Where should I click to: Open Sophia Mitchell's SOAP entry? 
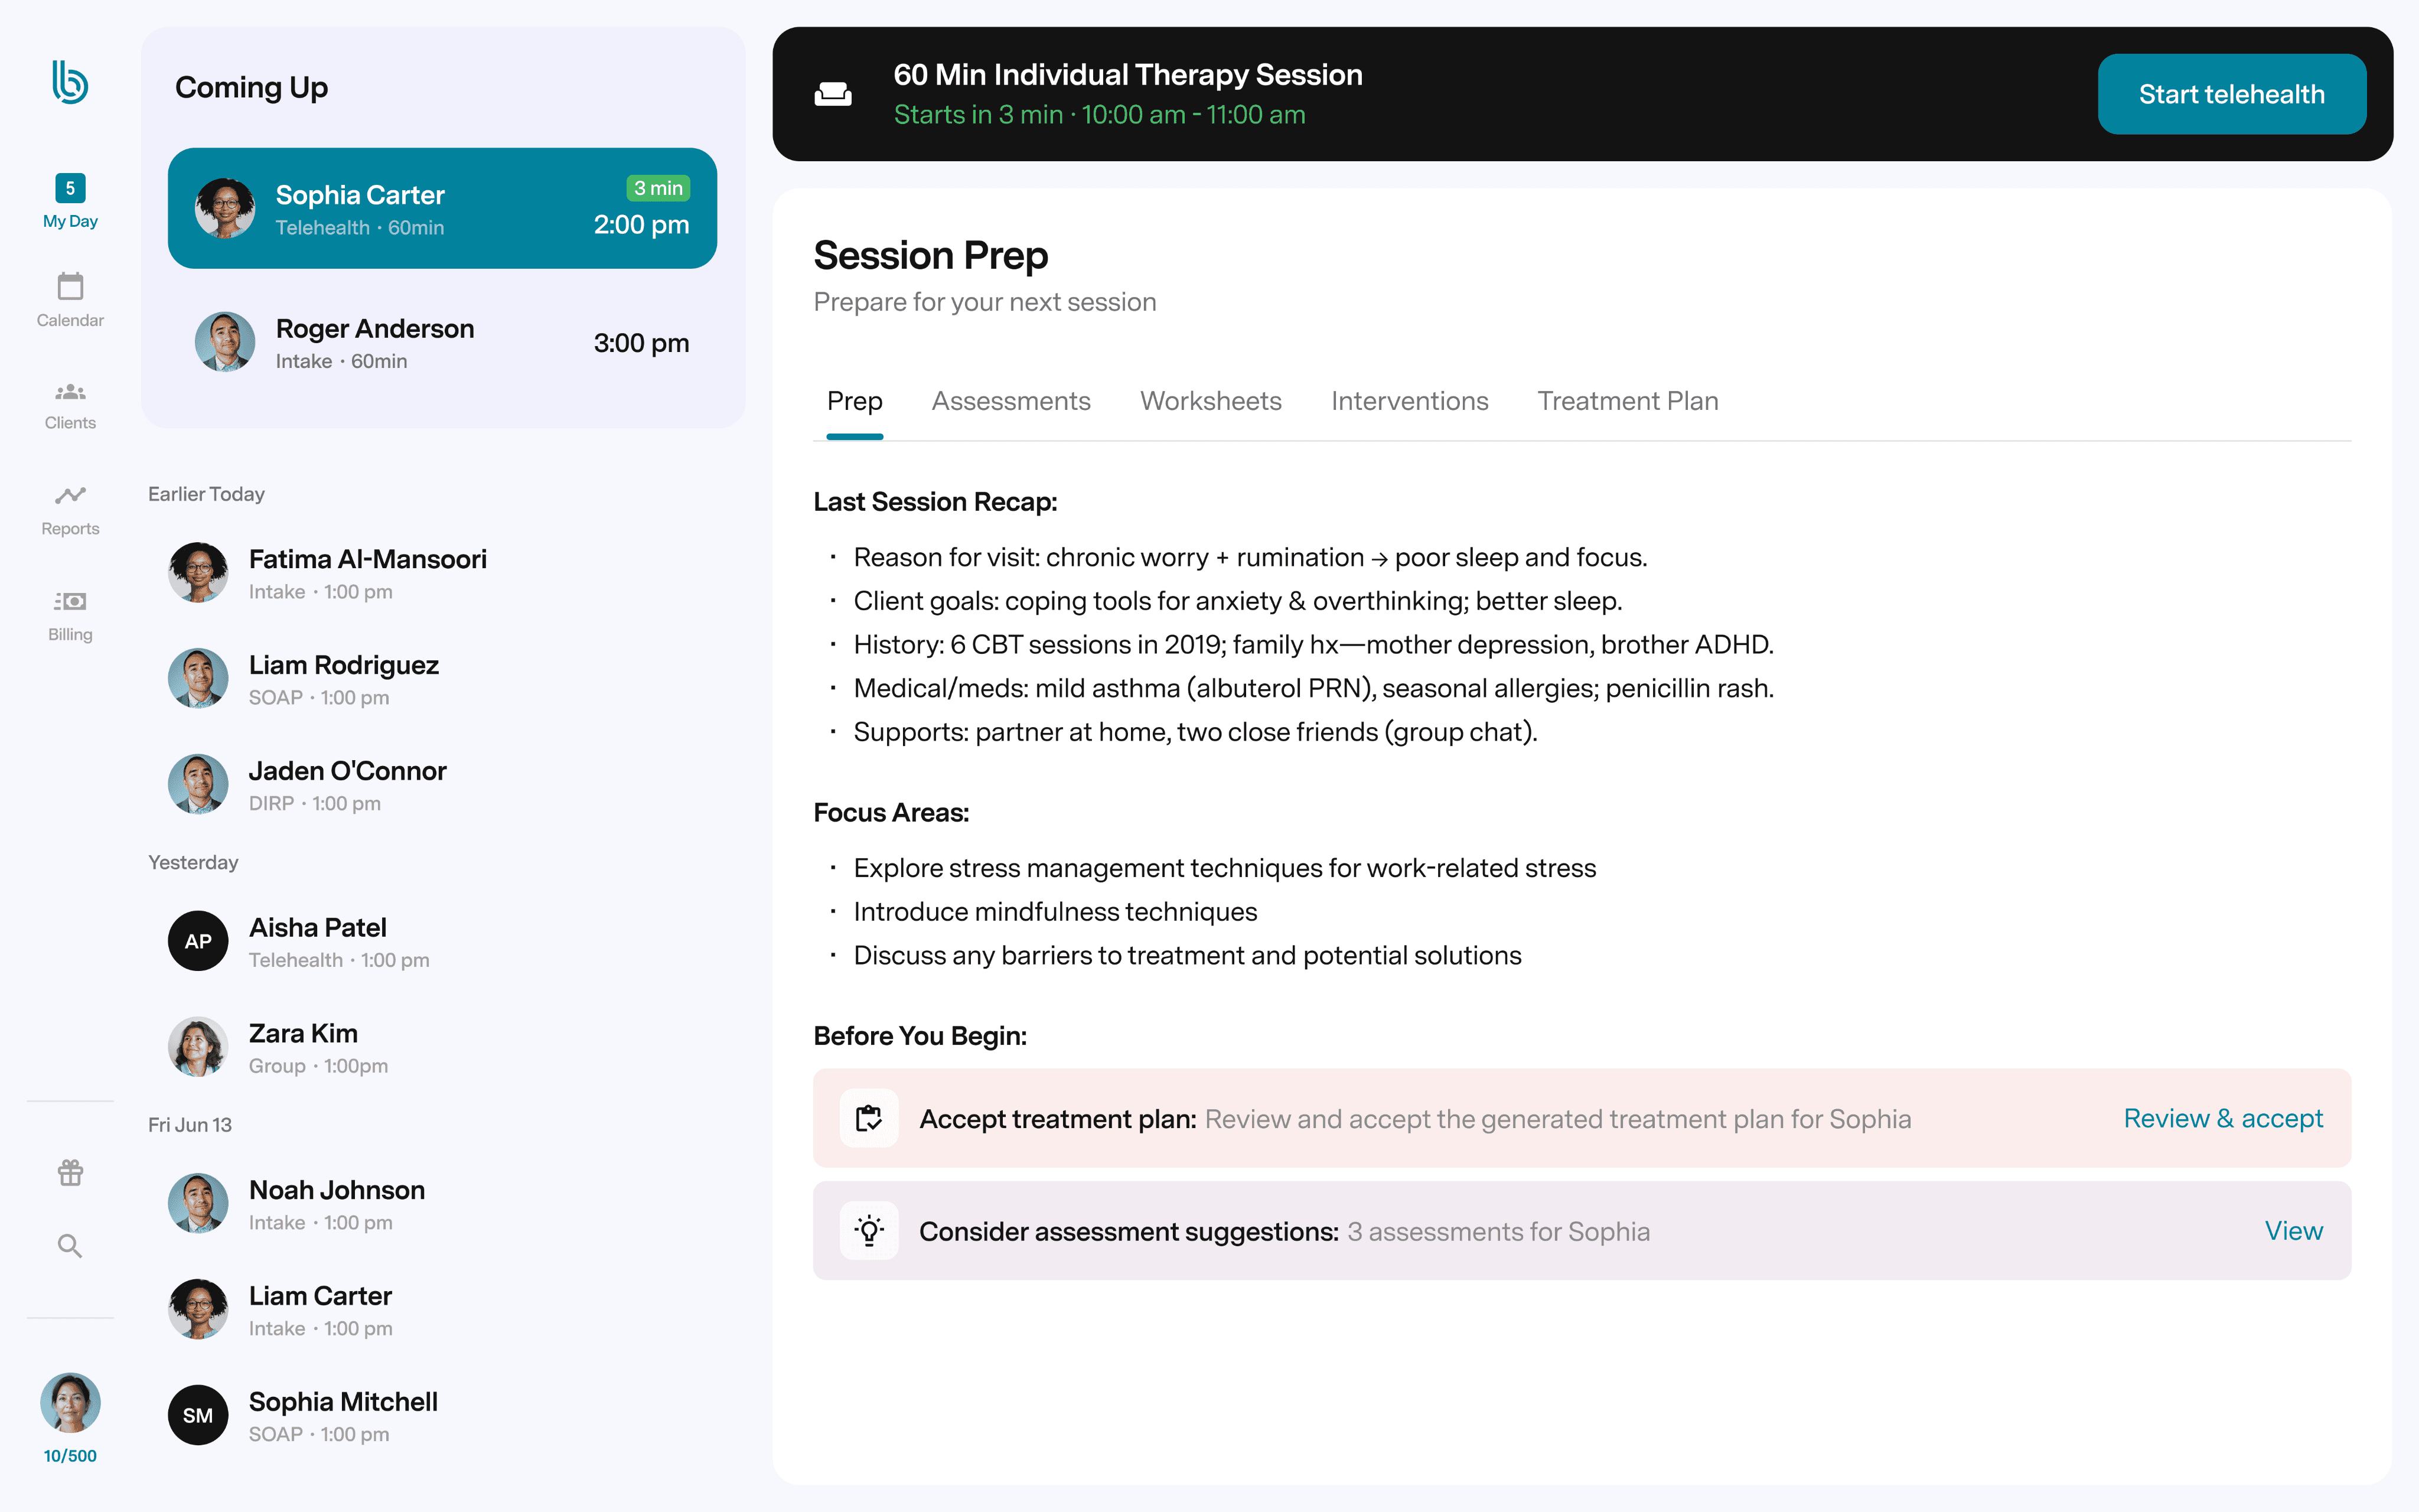click(443, 1416)
